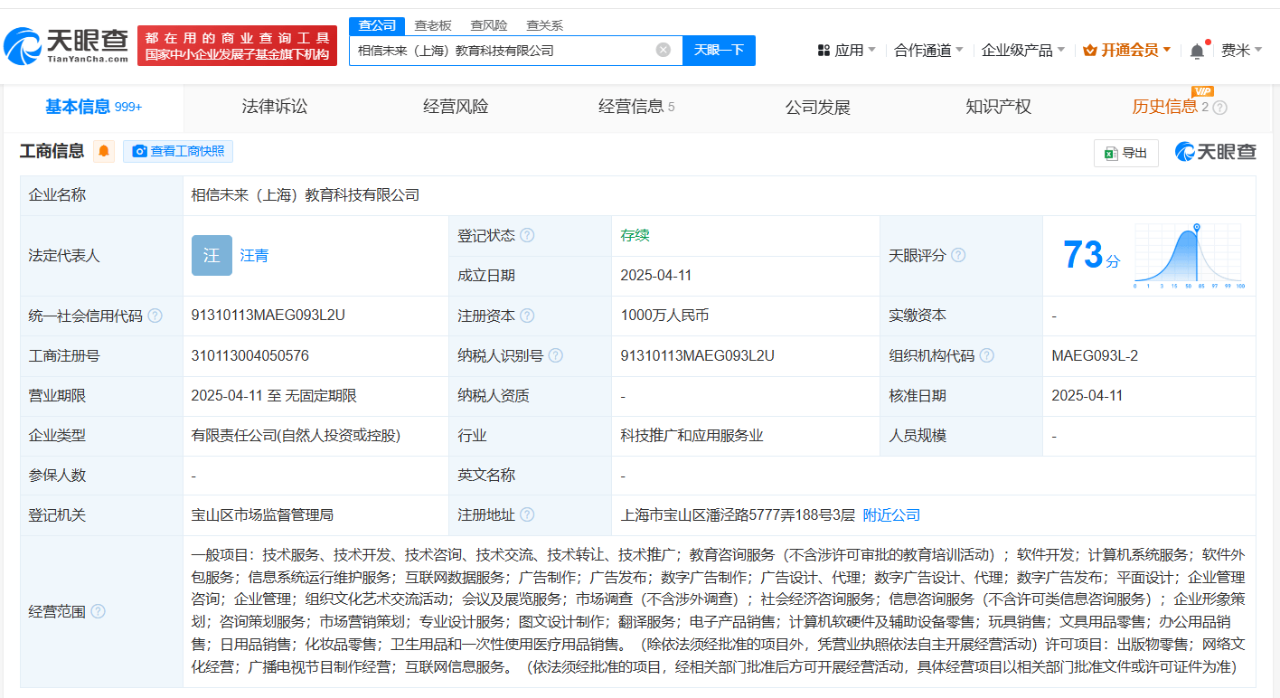
Task: Switch to the 法律诉讼 tab
Action: pos(275,107)
